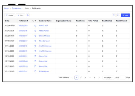
Task: Select page 1 in pagination
Action: click(x=76, y=77)
